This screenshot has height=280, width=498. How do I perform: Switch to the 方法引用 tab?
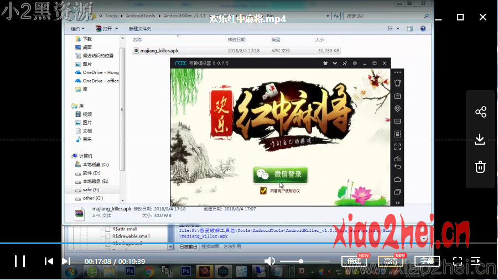232,246
